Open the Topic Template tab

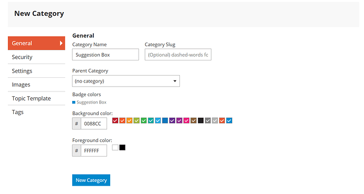36,98
